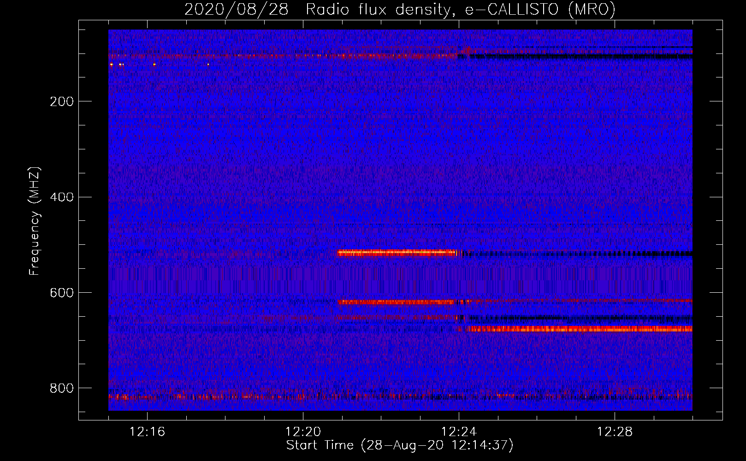
Task: Click the '400' frequency tick label
Action: (61, 197)
